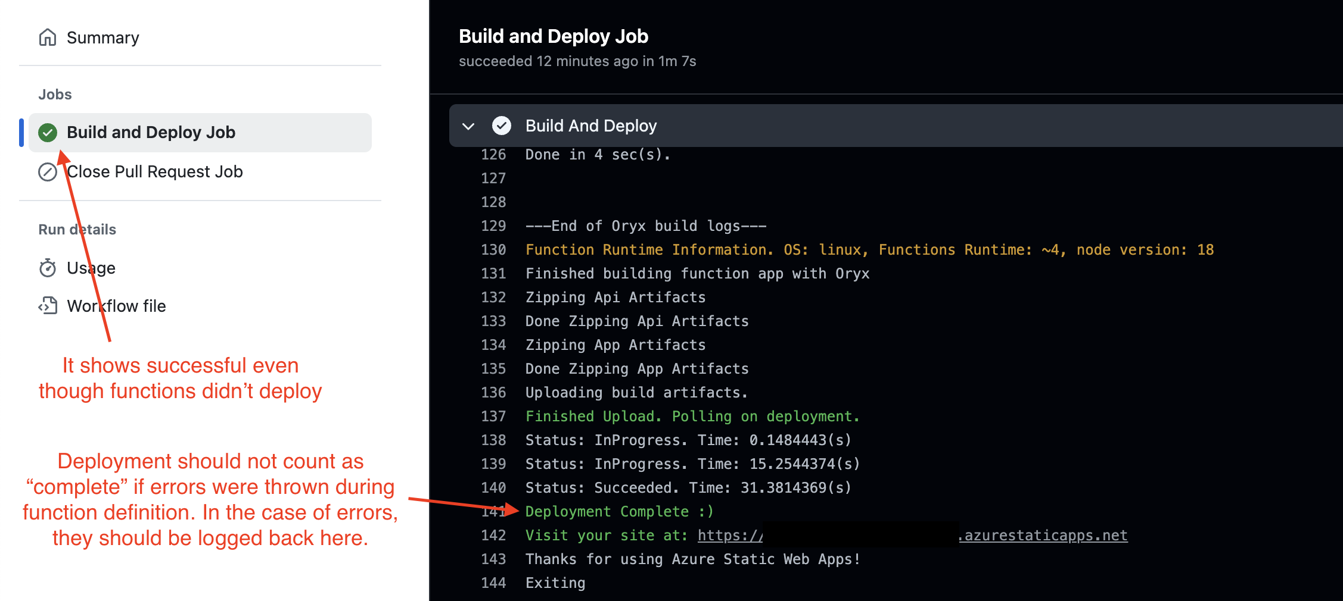Select Build and Deploy Job in sidebar
Image resolution: width=1343 pixels, height=601 pixels.
(x=200, y=132)
